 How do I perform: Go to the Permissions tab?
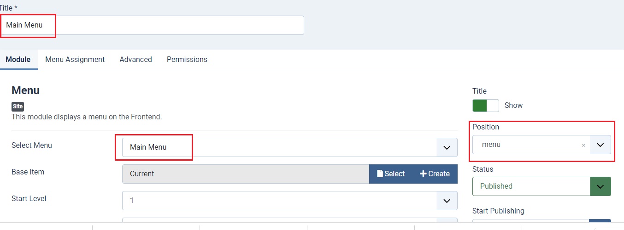(187, 60)
